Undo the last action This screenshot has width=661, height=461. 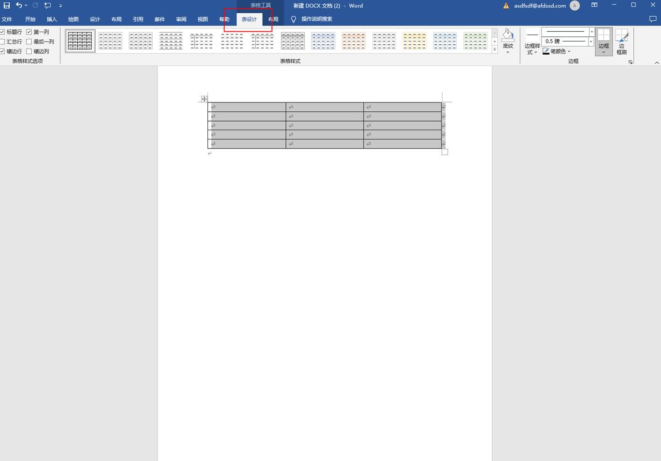pyautogui.click(x=19, y=6)
